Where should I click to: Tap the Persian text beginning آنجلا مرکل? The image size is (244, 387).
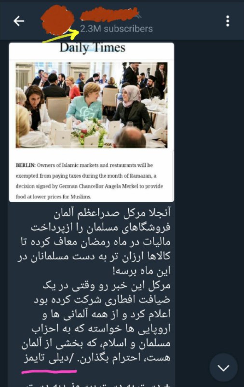pyautogui.click(x=96, y=241)
